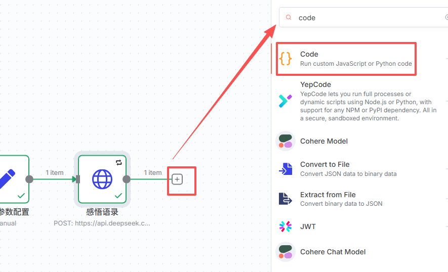Click 'Run custom JavaScript or Python code' description
The width and height of the screenshot is (448, 272).
coord(356,64)
